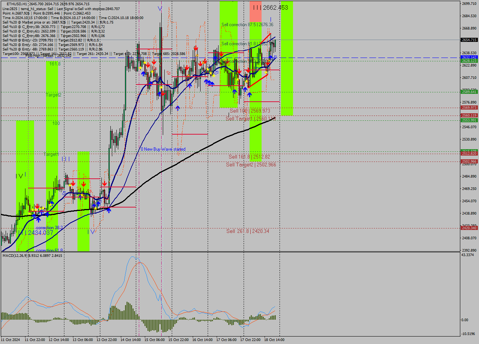
Task: Click the 'Sell %20 @ Entry -88' line
Action: coord(52,49)
